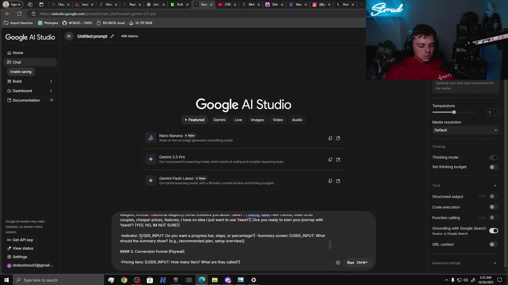Click the Import favorites bookmark
The height and width of the screenshot is (285, 508).
[18, 23]
